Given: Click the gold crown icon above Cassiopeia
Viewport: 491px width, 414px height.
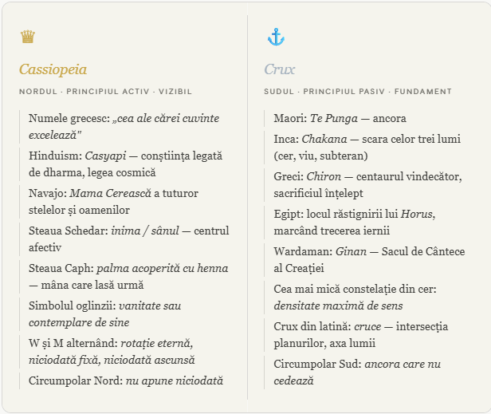Looking at the screenshot, I should (x=28, y=37).
